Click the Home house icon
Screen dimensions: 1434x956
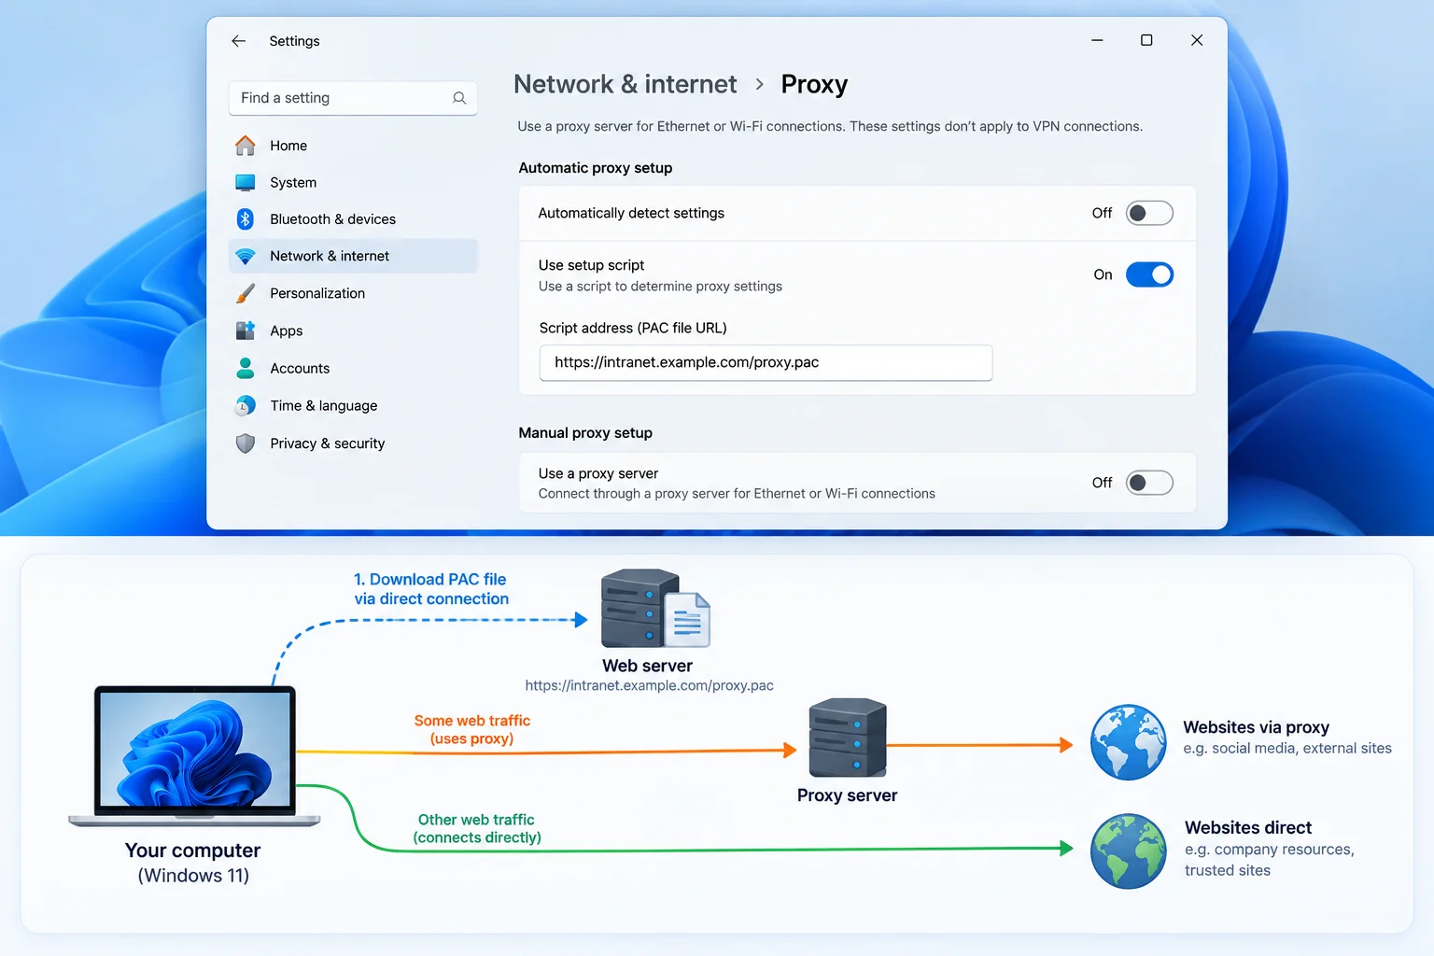[246, 146]
